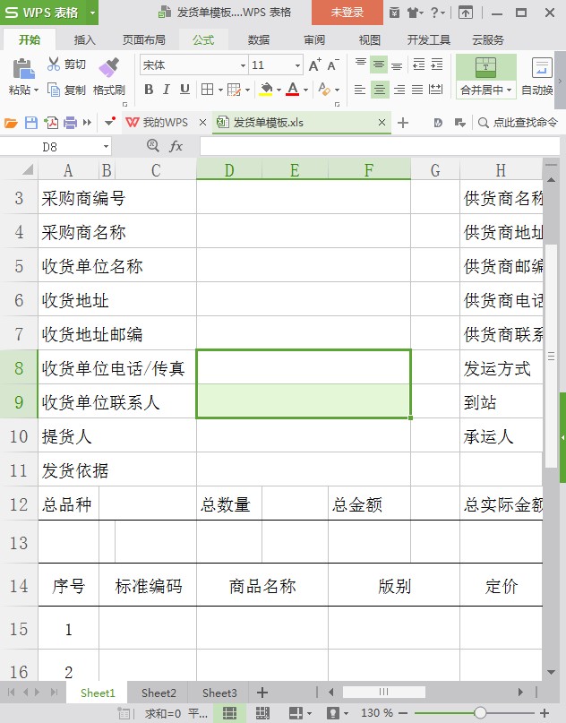Click the formula bar input field
566x723 pixels.
380,147
